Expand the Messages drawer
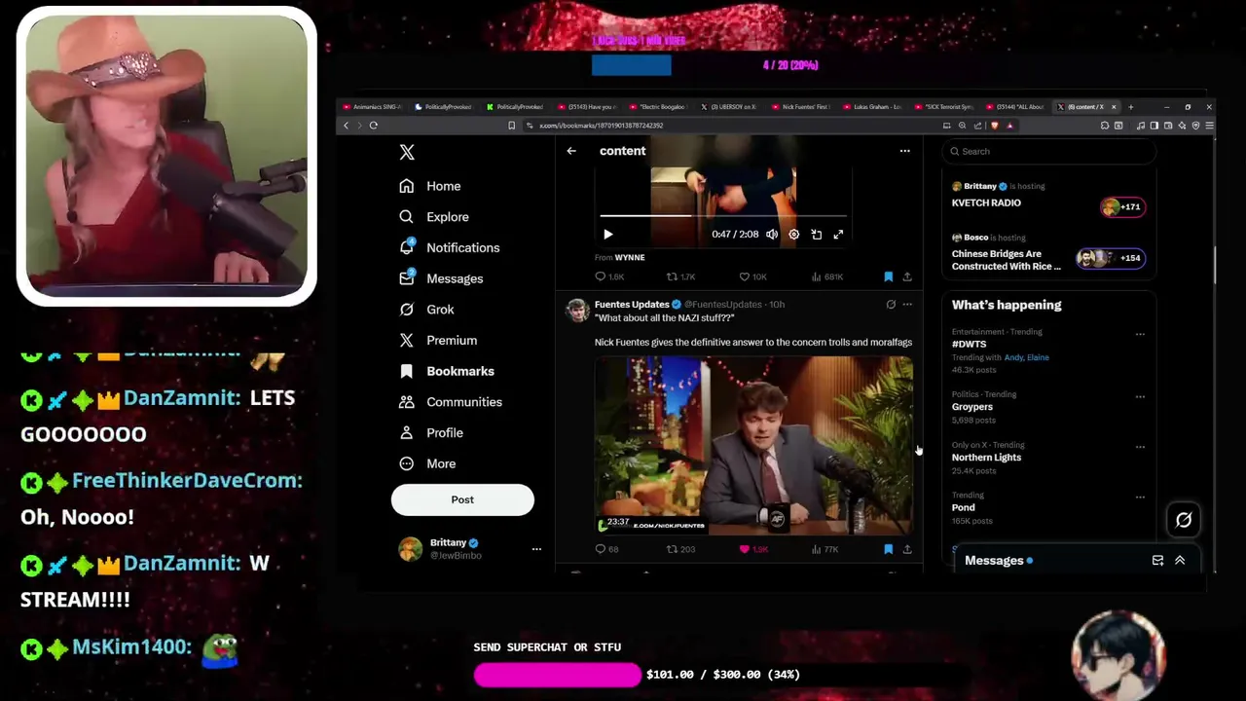 [1180, 561]
